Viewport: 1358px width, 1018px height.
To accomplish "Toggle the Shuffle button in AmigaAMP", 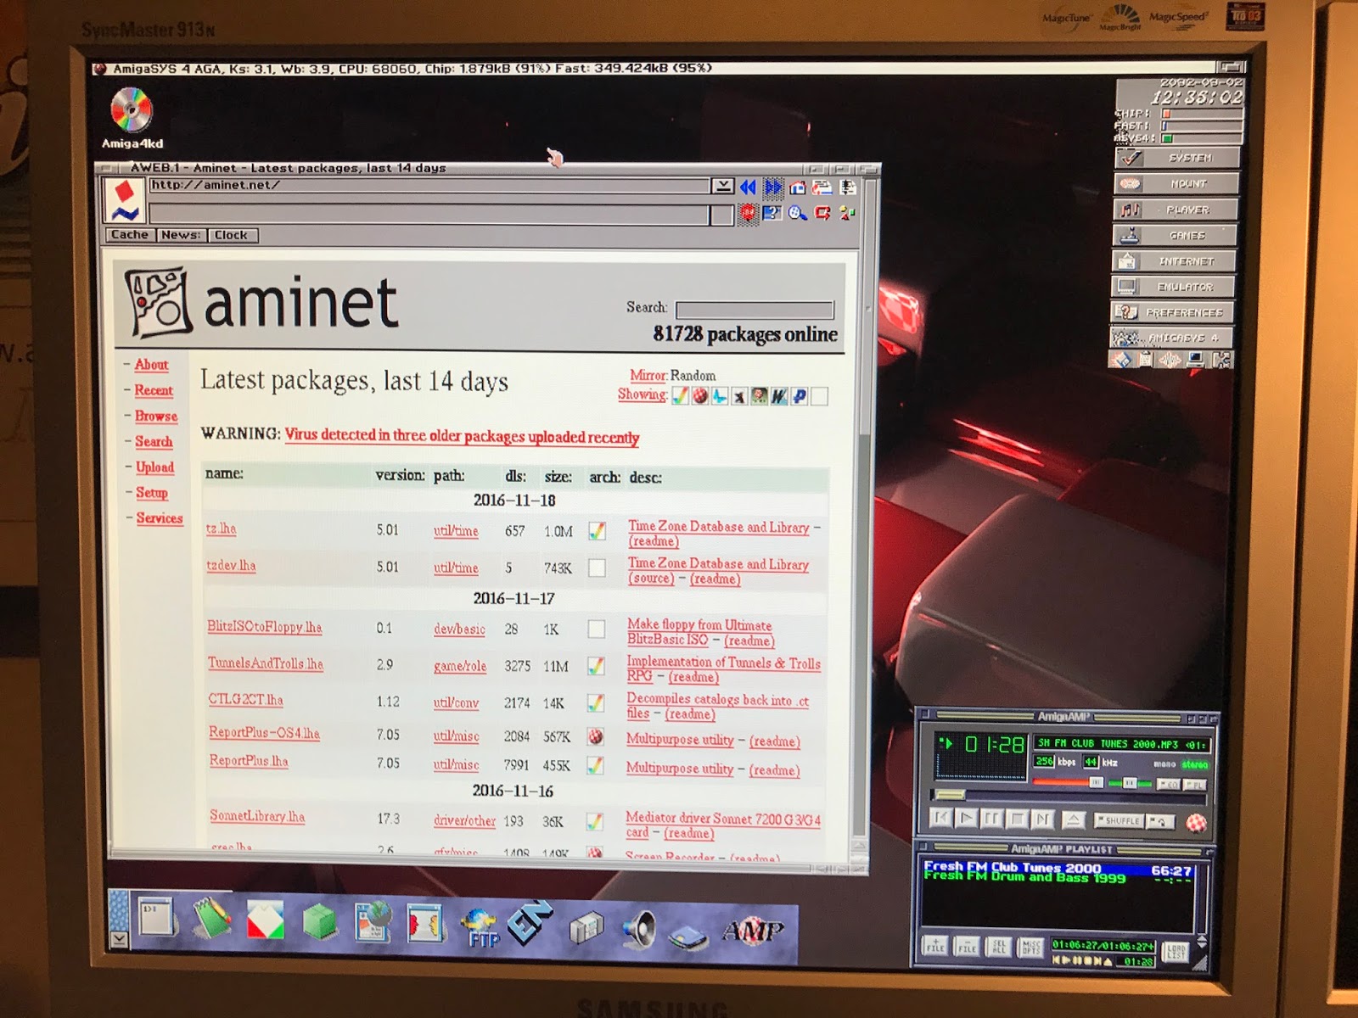I will (1118, 820).
